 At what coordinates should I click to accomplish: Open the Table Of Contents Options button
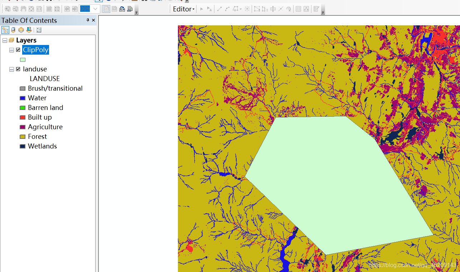pos(39,30)
